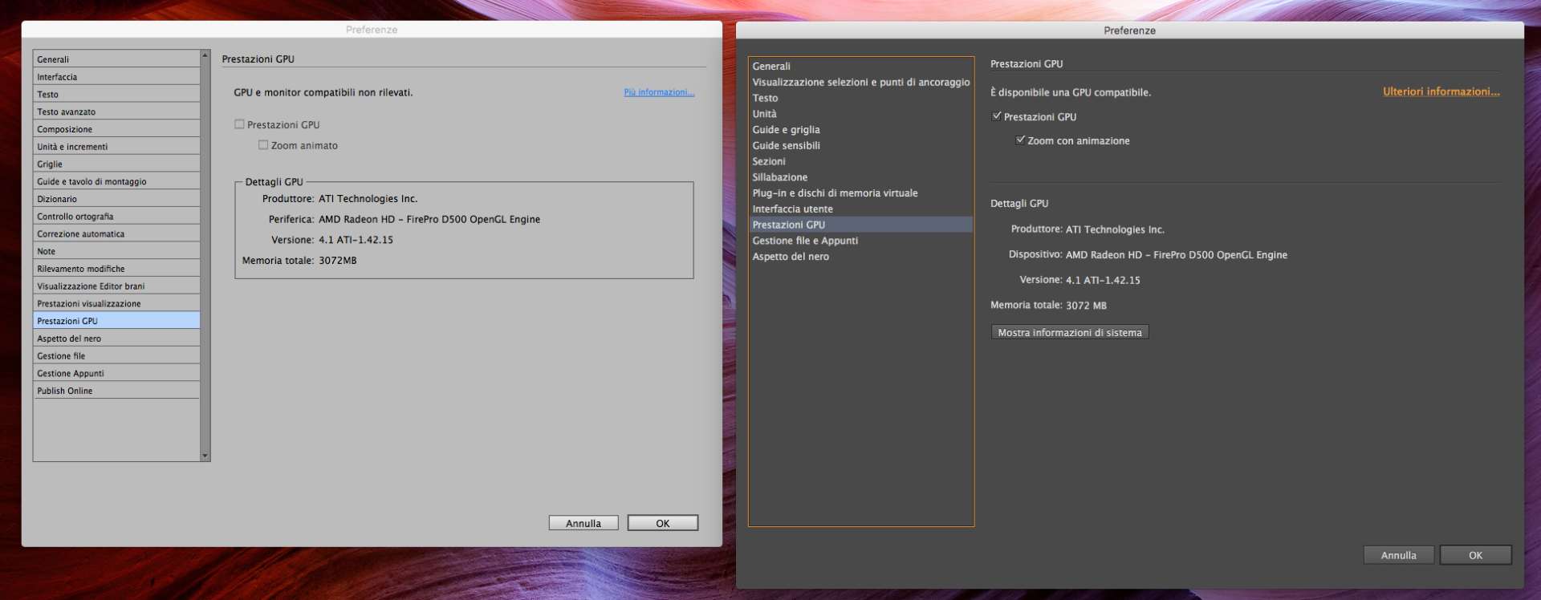Select the Guide sensibili category
The image size is (1541, 600).
[x=861, y=145]
